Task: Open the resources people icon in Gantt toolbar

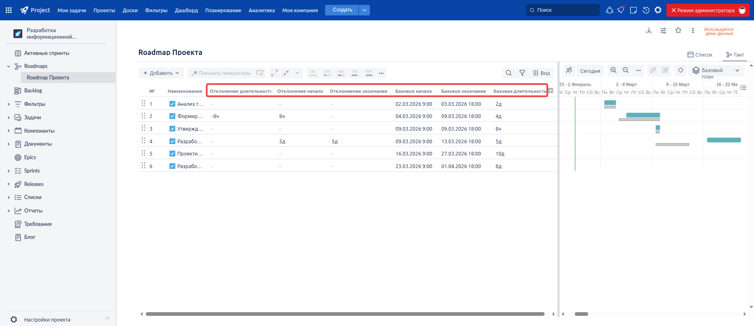Action: click(x=569, y=70)
